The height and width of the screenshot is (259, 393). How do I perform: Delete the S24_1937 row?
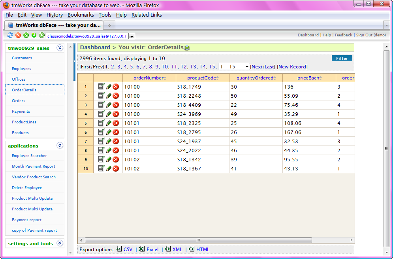(x=116, y=141)
